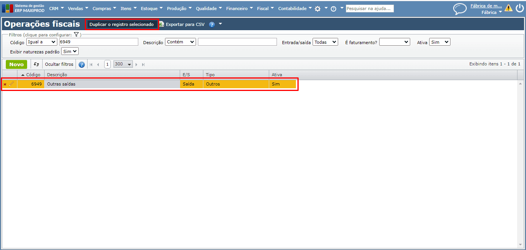Image resolution: width=526 pixels, height=250 pixels.
Task: Click the ERP MAXIPROD logo
Action: pyautogui.click(x=23, y=8)
